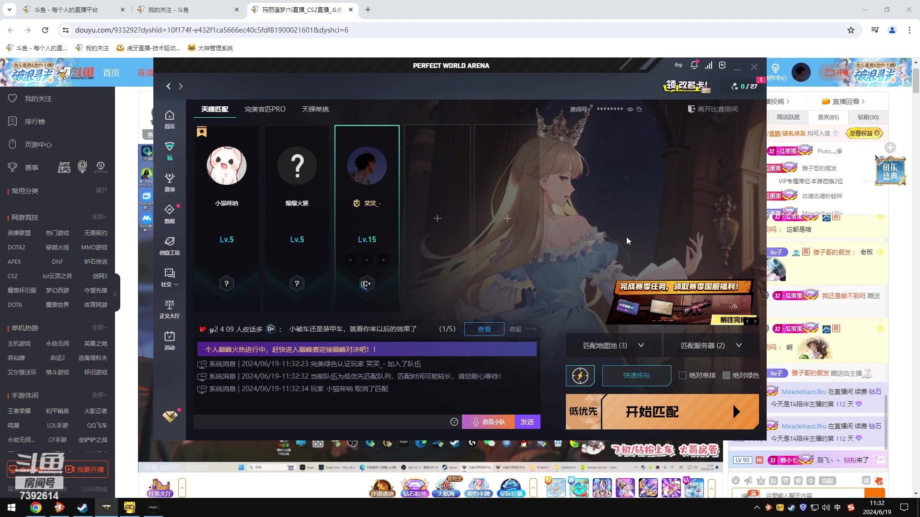Open the emoji button in Douyu chat toolbar
Image resolution: width=920 pixels, height=517 pixels.
tap(736, 481)
